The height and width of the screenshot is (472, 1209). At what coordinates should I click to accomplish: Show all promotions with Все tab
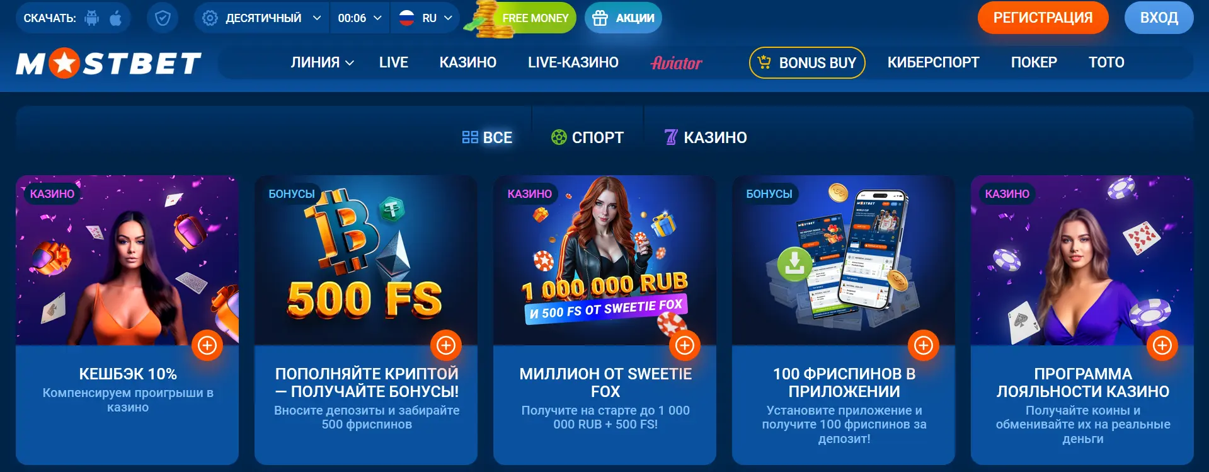point(487,137)
